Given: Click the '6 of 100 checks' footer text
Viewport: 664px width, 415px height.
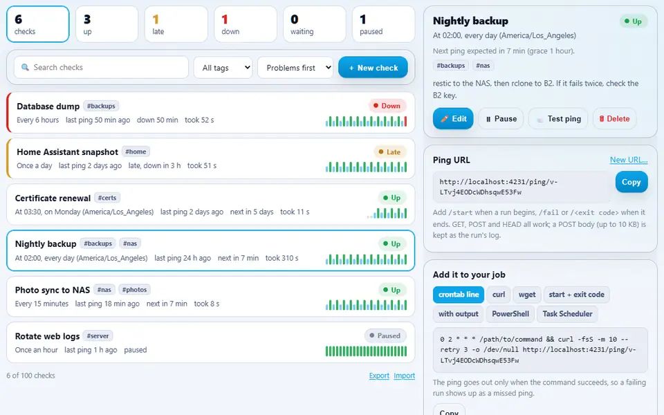Looking at the screenshot, I should coord(30,376).
